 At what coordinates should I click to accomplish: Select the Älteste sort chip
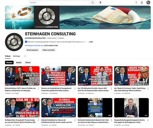coord(28,62)
